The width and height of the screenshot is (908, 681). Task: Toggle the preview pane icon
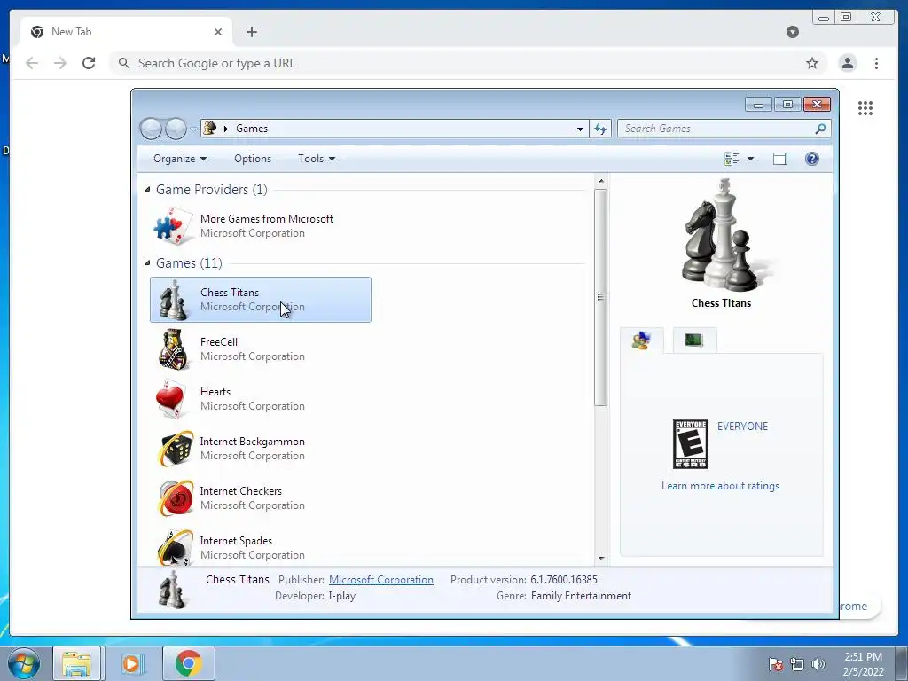click(x=780, y=159)
